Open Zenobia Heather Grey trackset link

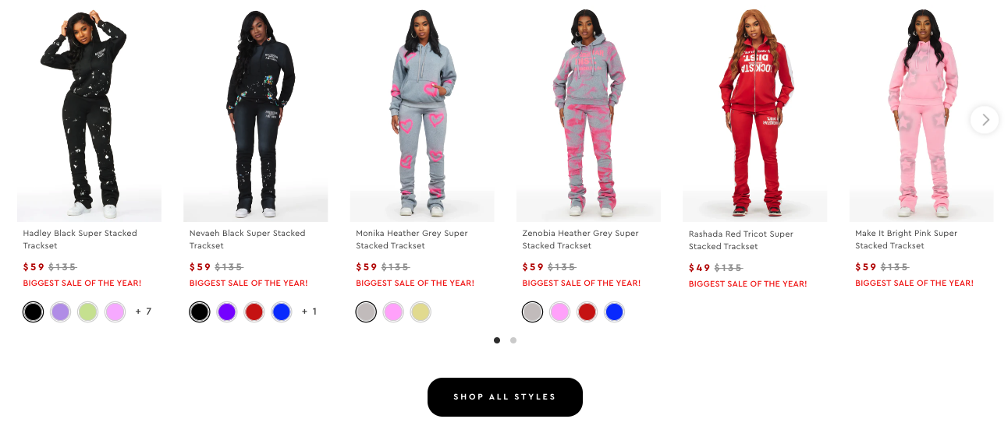(580, 239)
